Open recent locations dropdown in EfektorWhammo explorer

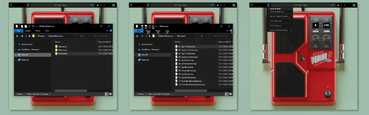click(x=26, y=36)
